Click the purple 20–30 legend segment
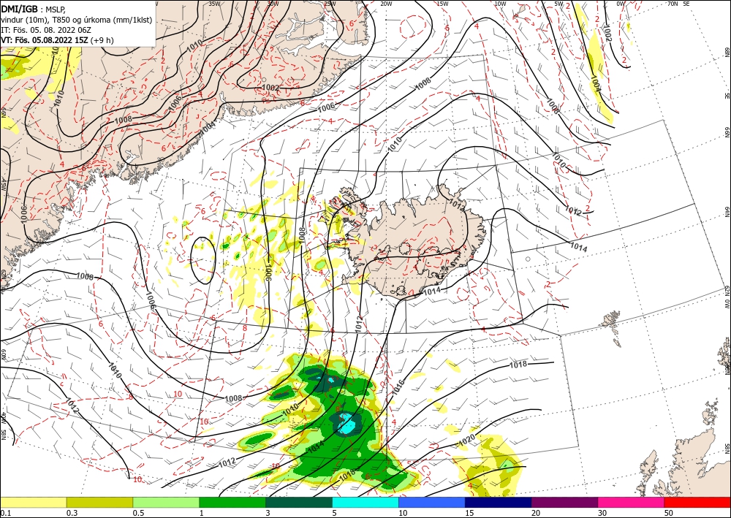 [564, 502]
